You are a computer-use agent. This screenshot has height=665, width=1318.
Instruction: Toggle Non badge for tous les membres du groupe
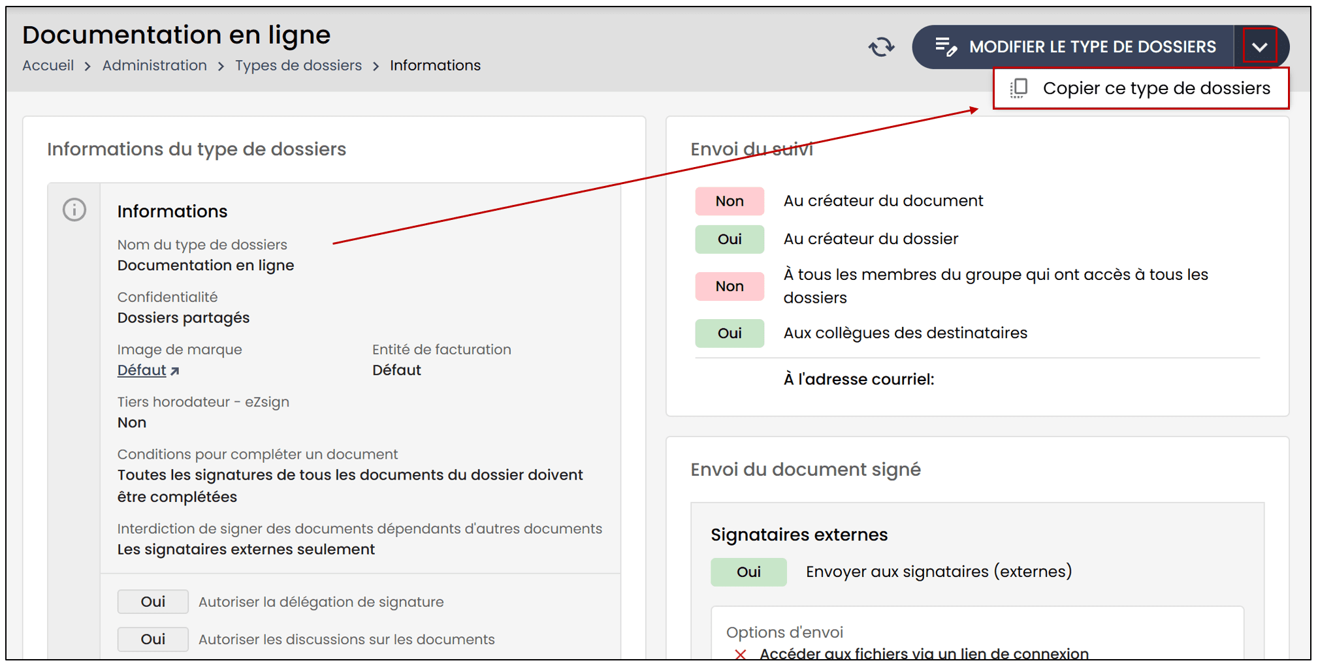[x=729, y=286]
